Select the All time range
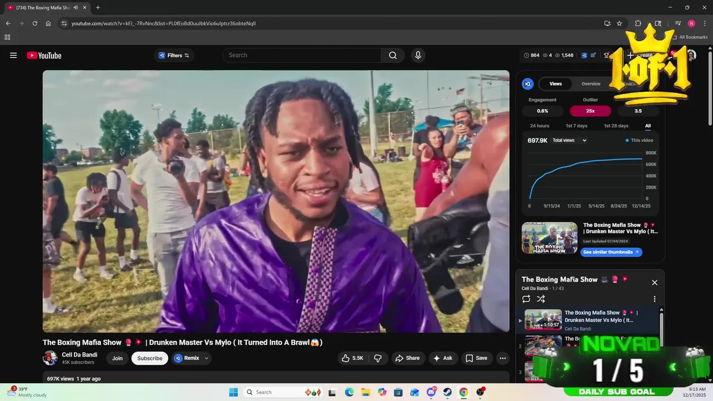This screenshot has height=401, width=713. point(648,126)
